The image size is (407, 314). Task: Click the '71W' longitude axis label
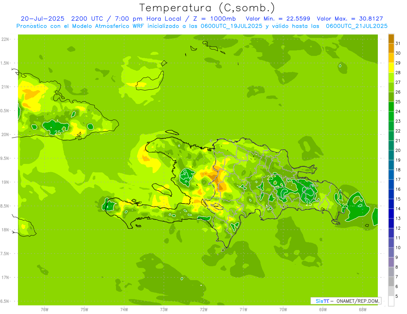243,309
